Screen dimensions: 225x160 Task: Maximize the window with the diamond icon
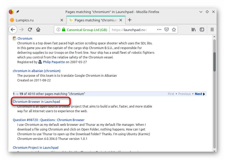[x=207, y=12]
